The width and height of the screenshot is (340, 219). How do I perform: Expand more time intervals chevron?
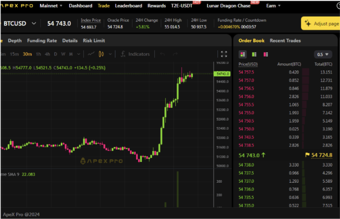(79, 54)
